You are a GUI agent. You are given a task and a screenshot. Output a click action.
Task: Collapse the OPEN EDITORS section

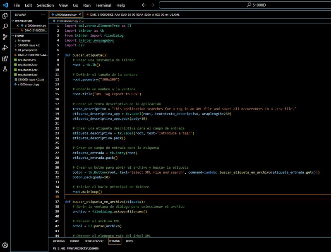click(x=13, y=20)
